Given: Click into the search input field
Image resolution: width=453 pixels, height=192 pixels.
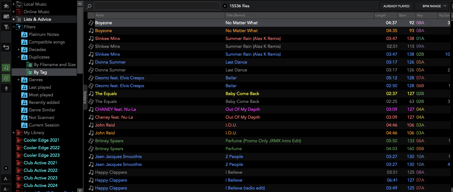Looking at the screenshot, I should point(157,6).
